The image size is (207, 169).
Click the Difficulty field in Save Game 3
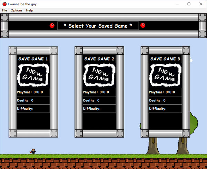pos(165,109)
